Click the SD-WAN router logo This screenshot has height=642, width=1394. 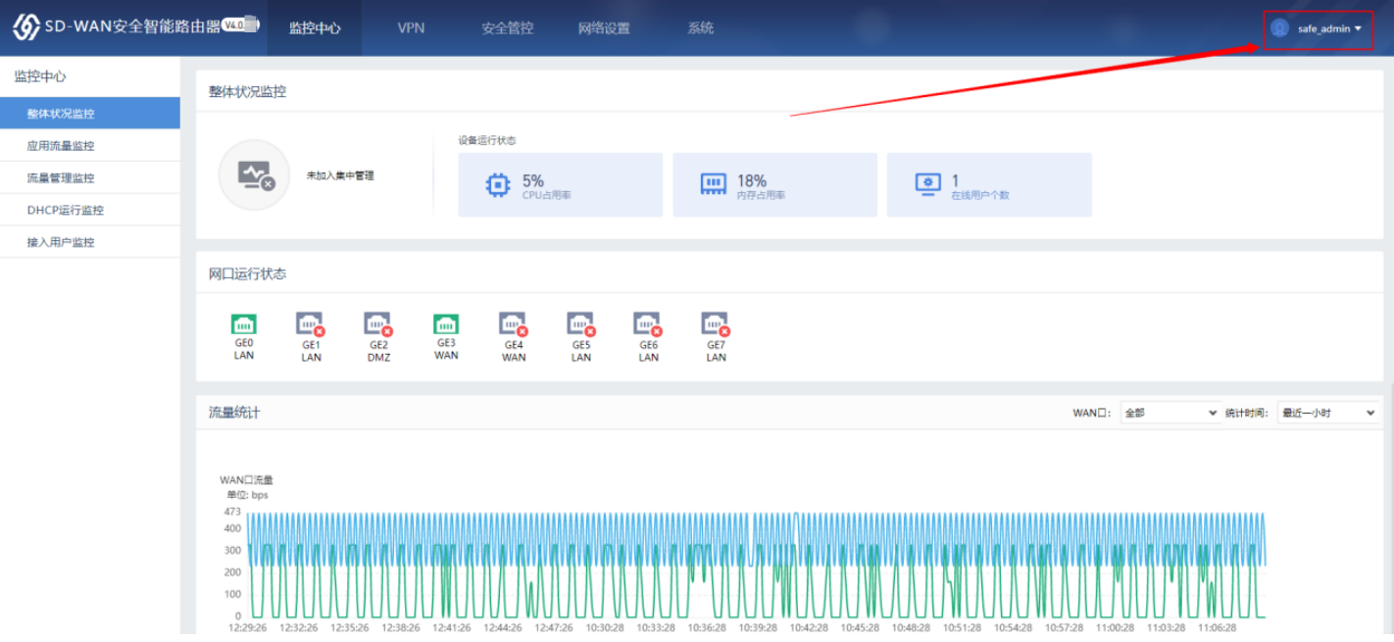tap(26, 27)
